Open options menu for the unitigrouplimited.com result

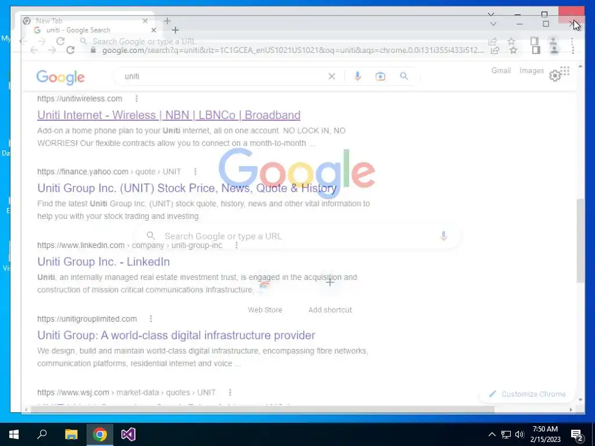pos(150,319)
